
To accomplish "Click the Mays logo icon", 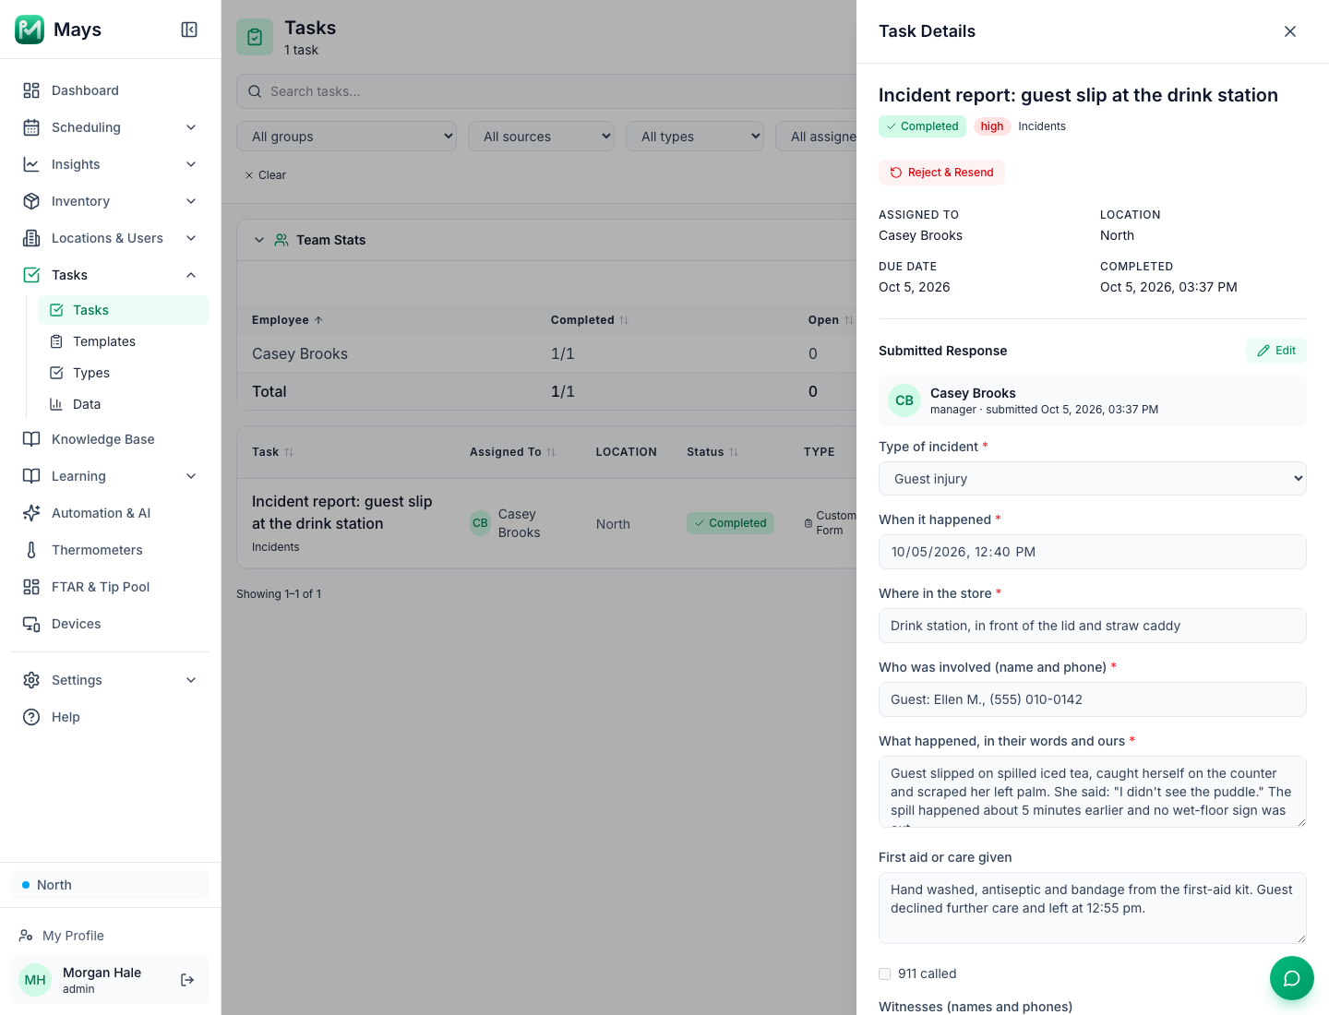I will (30, 30).
